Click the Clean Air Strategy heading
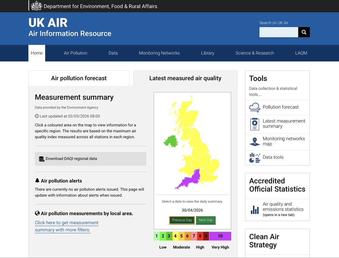The image size is (339, 258). coord(264,241)
